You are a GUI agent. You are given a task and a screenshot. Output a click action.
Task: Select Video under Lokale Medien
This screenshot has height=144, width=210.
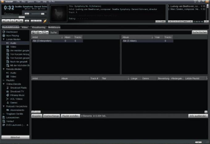[x=13, y=47]
